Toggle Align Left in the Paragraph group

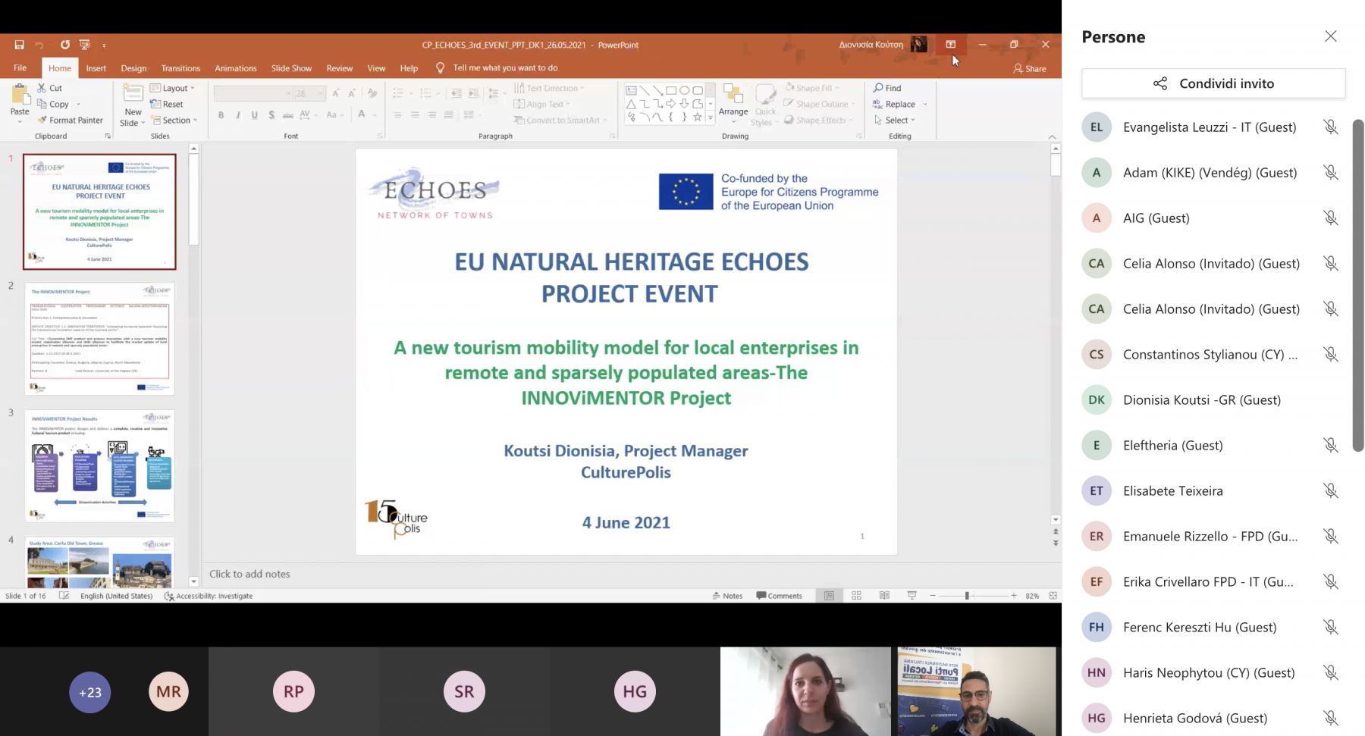[x=397, y=115]
